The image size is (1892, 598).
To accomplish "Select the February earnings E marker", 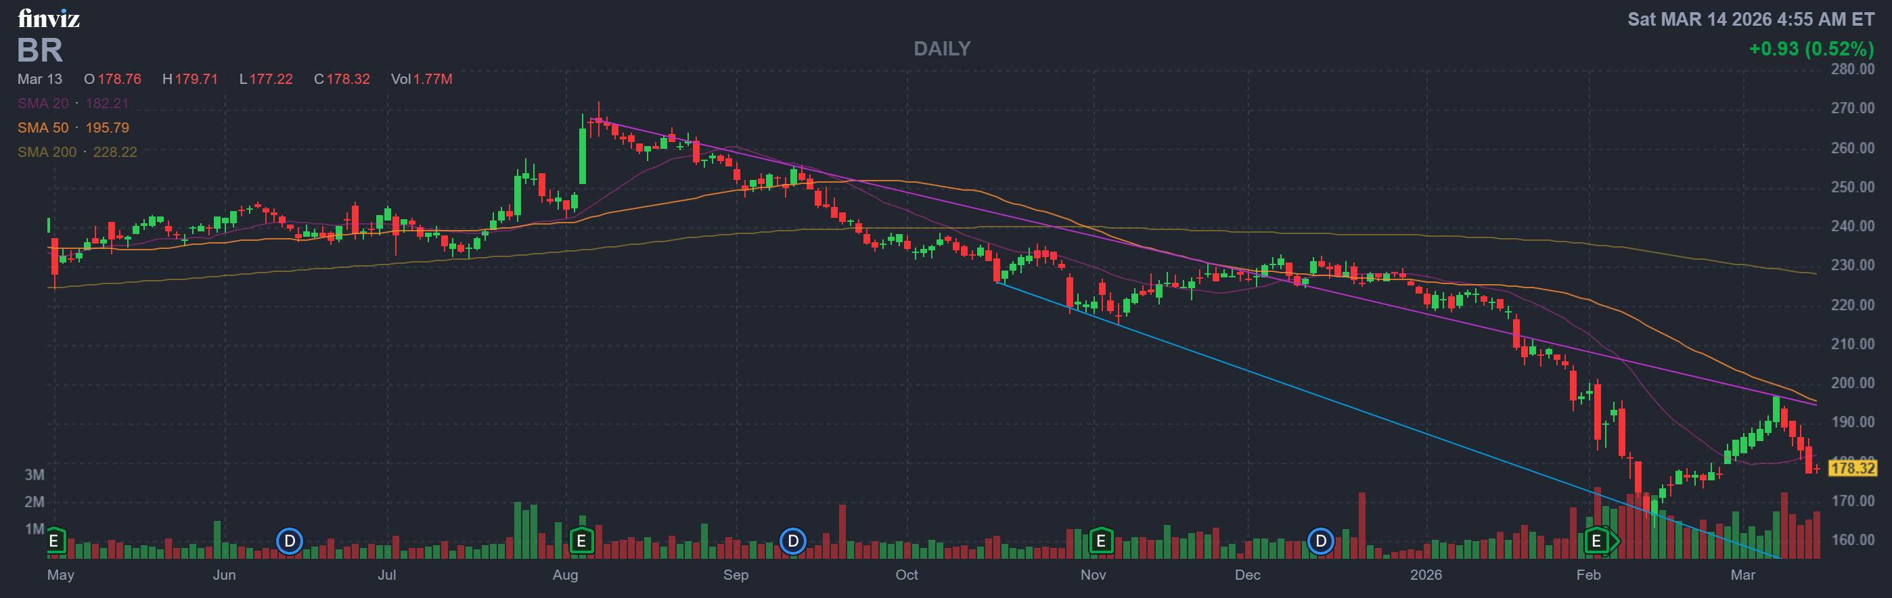I will point(1596,541).
